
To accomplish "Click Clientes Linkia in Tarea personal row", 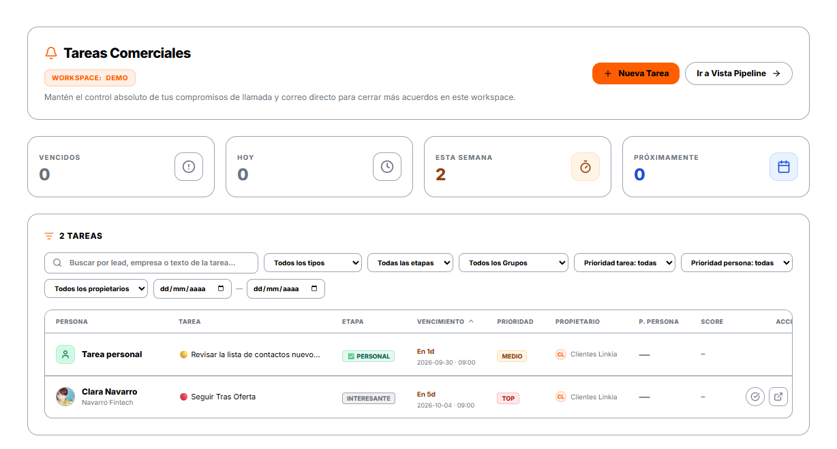I will pos(594,354).
